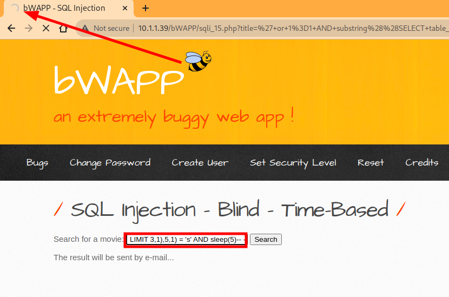
Task: Stop page loading with the X button
Action: 46,28
